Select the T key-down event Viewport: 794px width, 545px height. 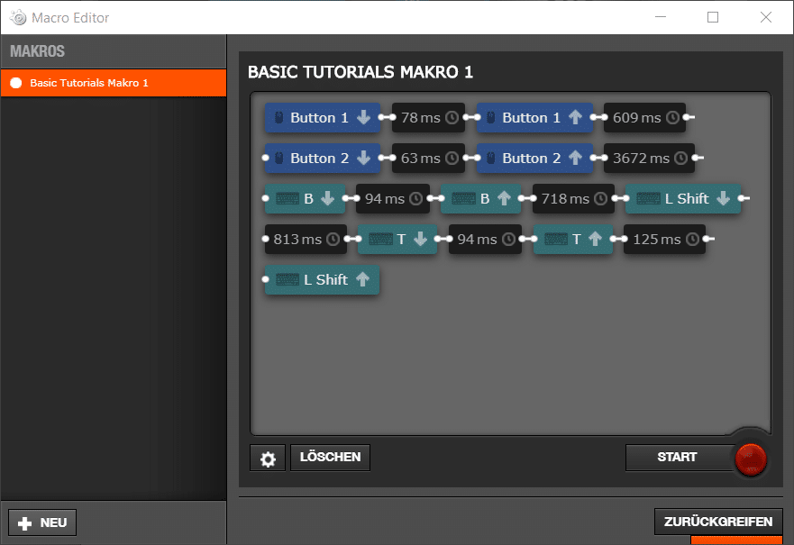397,240
